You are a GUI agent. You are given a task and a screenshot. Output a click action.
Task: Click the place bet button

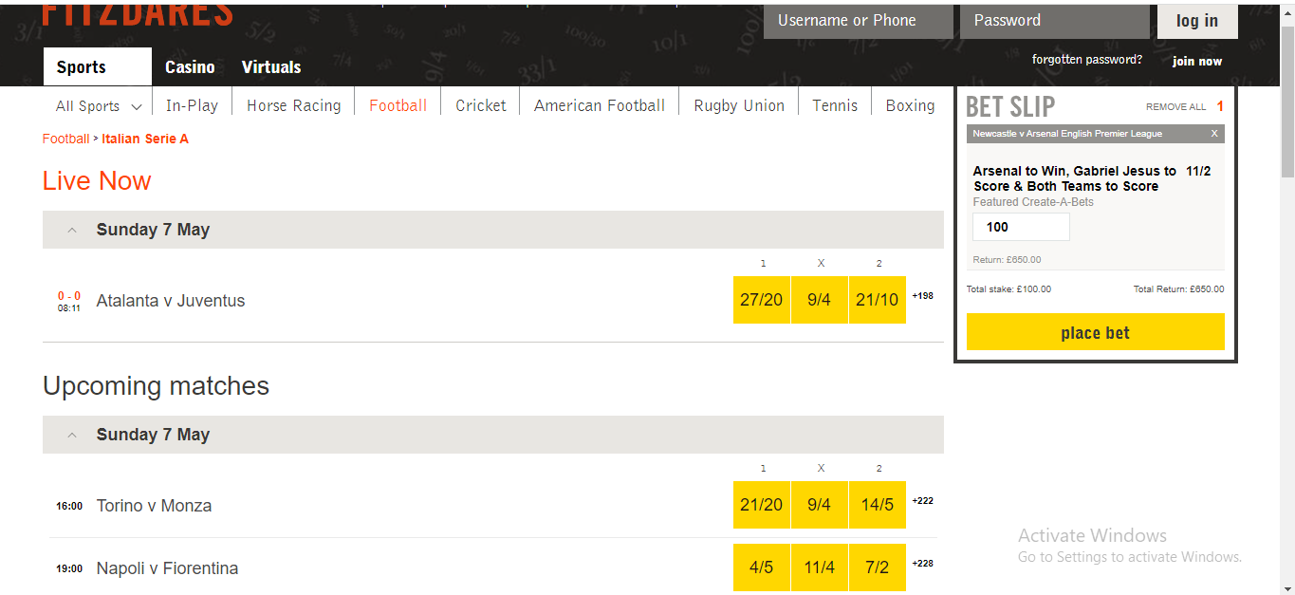(x=1096, y=332)
